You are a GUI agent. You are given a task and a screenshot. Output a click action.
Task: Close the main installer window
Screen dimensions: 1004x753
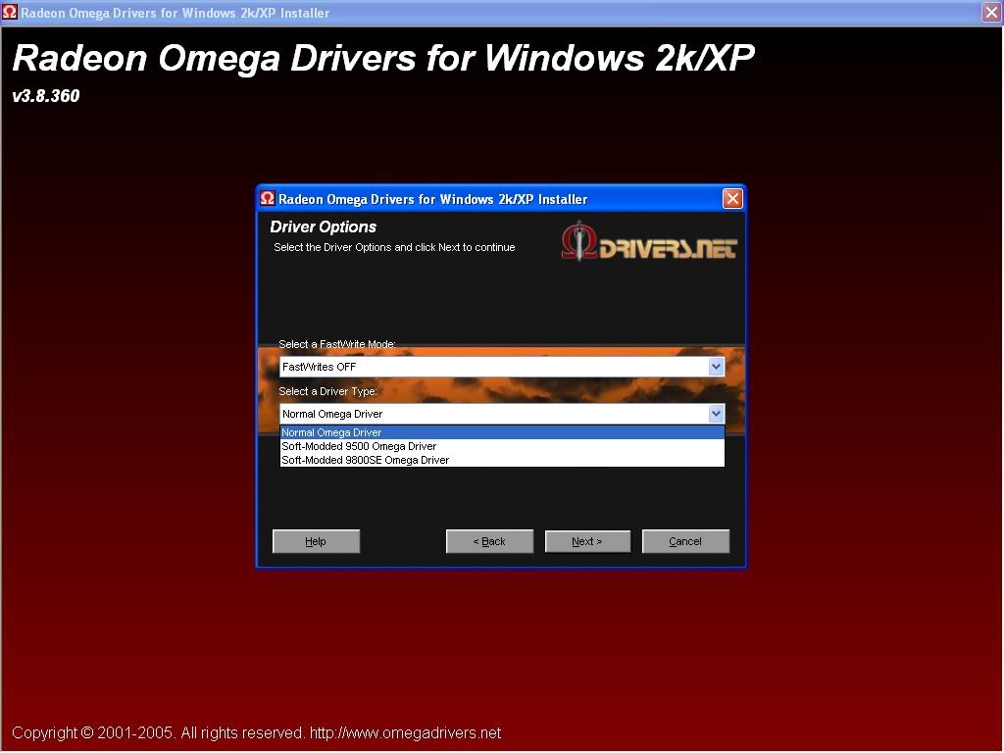tap(989, 12)
